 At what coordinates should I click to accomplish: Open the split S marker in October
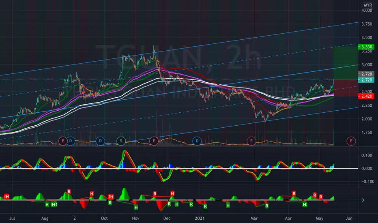point(121,141)
